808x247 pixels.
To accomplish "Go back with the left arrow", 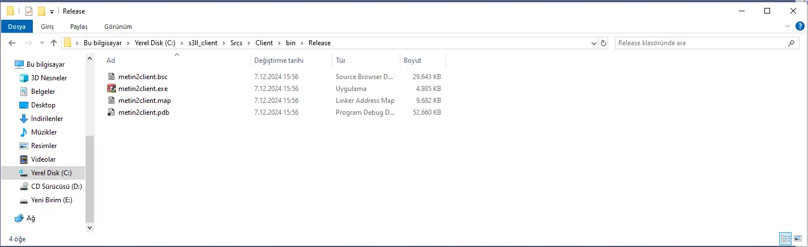I will [x=12, y=43].
